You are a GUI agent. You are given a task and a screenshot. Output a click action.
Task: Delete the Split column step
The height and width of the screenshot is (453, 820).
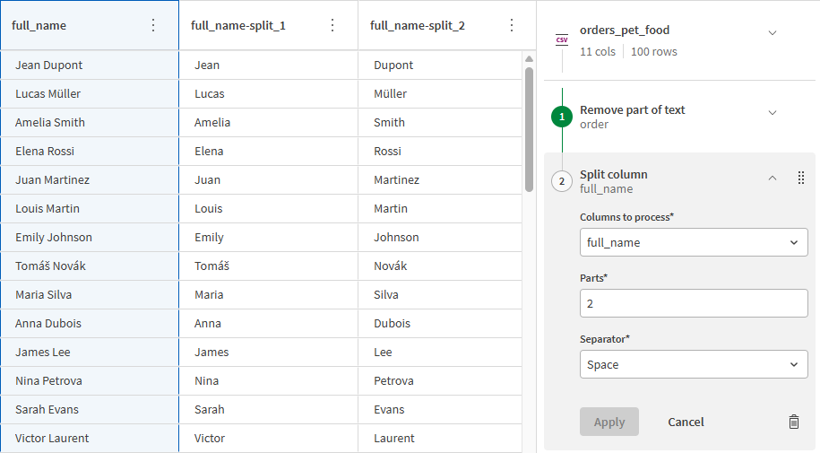pos(793,422)
